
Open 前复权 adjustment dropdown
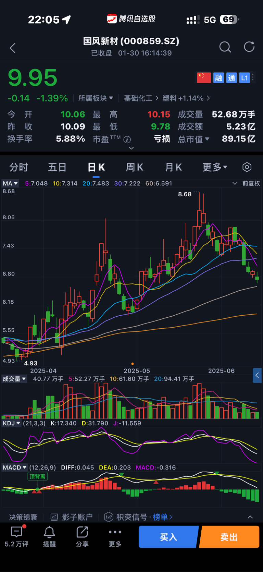tap(246, 183)
